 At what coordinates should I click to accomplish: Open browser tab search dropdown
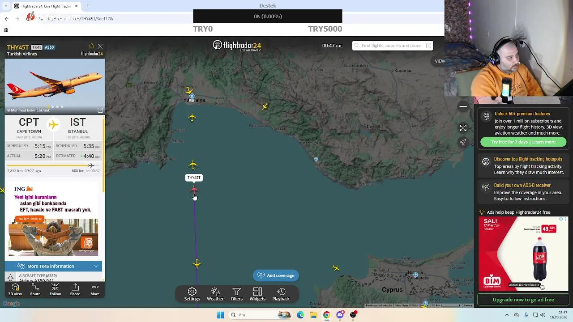click(6, 6)
